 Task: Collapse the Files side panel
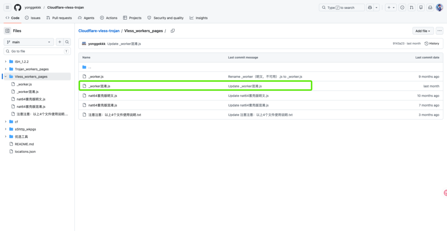(x=7, y=31)
